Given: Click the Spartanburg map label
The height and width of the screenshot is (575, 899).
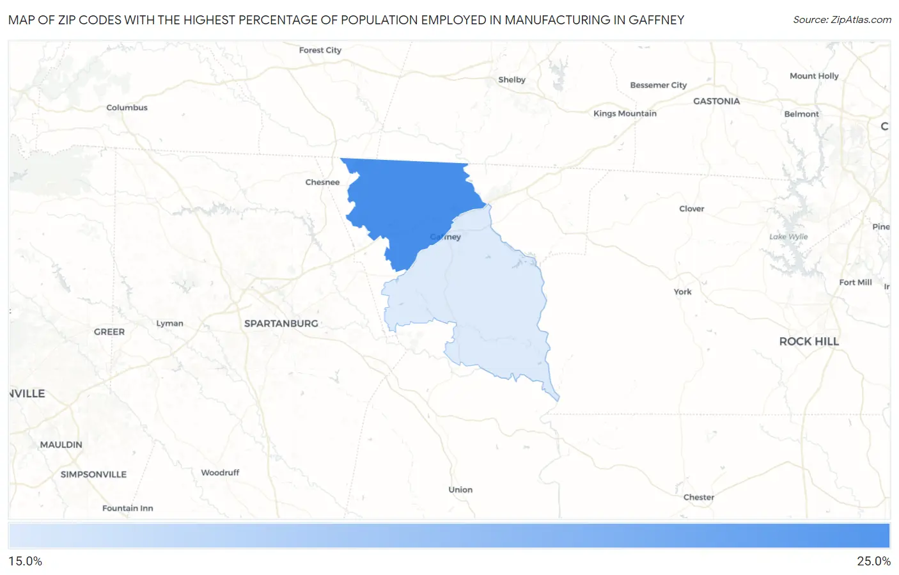Looking at the screenshot, I should pos(281,324).
